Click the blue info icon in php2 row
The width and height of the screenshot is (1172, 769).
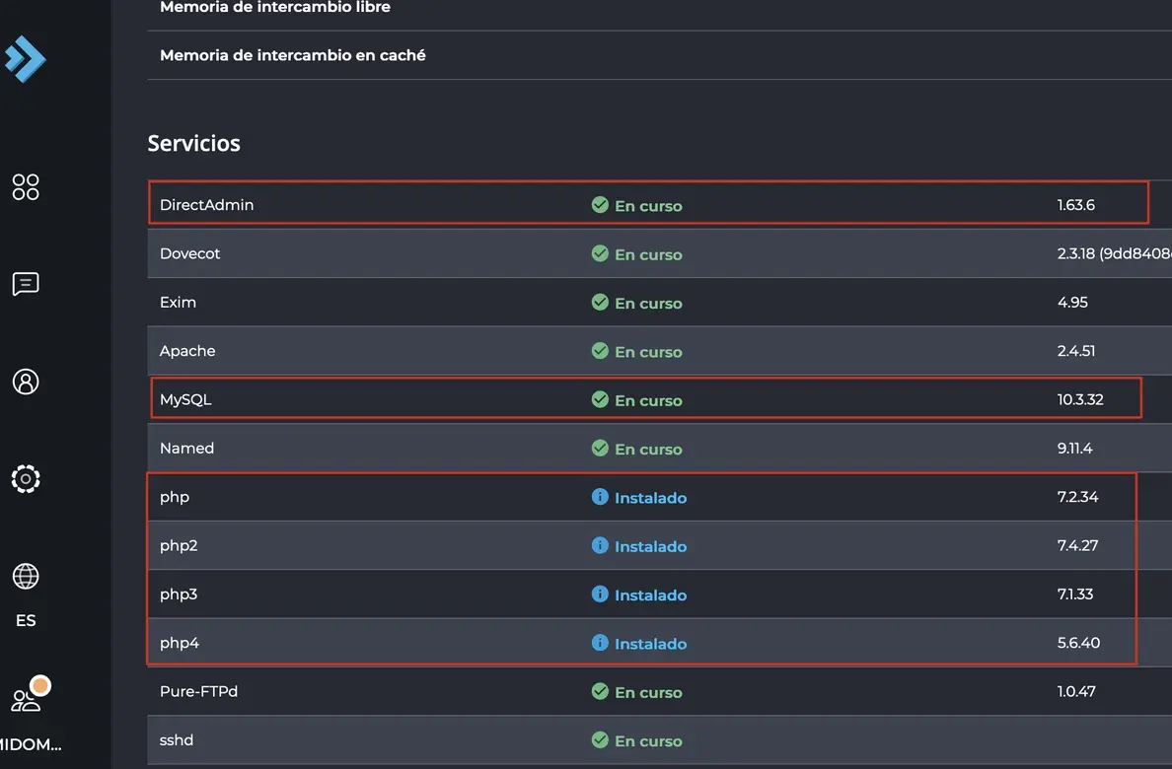600,545
